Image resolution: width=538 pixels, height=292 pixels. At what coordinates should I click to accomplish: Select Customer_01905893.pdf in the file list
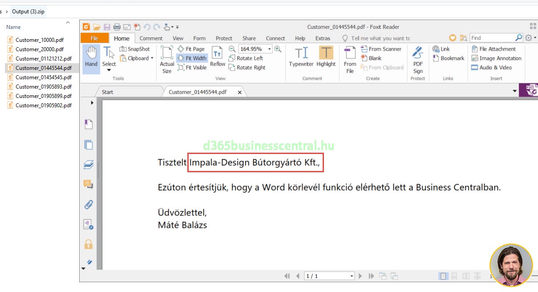[x=43, y=87]
